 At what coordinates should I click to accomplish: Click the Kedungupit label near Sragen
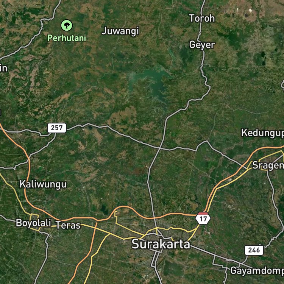262,133
